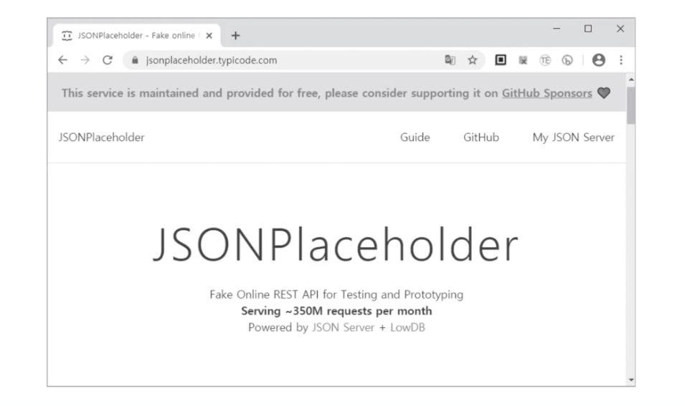This screenshot has height=406, width=685.
Task: Click the square extension icon after the star
Action: pyautogui.click(x=501, y=59)
